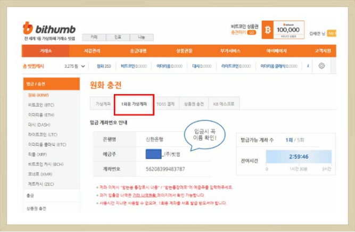Open the 부가서비스 menu
The image size is (355, 232).
[x=230, y=51]
